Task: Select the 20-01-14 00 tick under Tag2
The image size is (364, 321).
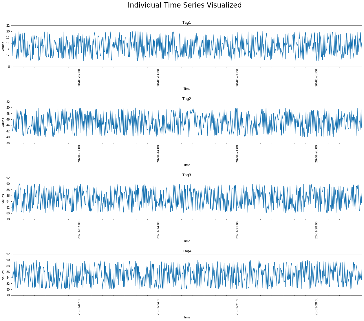Action: (x=158, y=154)
